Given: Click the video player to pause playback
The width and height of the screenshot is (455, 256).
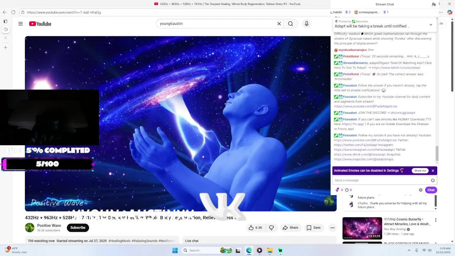Looking at the screenshot, I should point(181,123).
